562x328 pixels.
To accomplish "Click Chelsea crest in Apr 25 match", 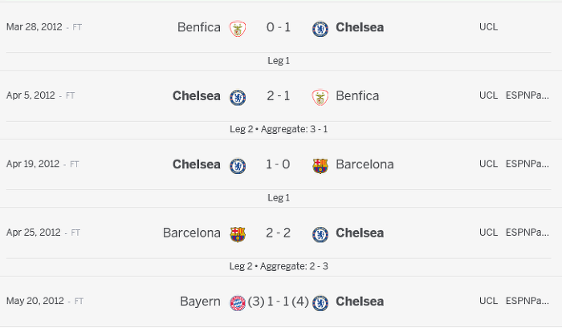I will coord(320,234).
